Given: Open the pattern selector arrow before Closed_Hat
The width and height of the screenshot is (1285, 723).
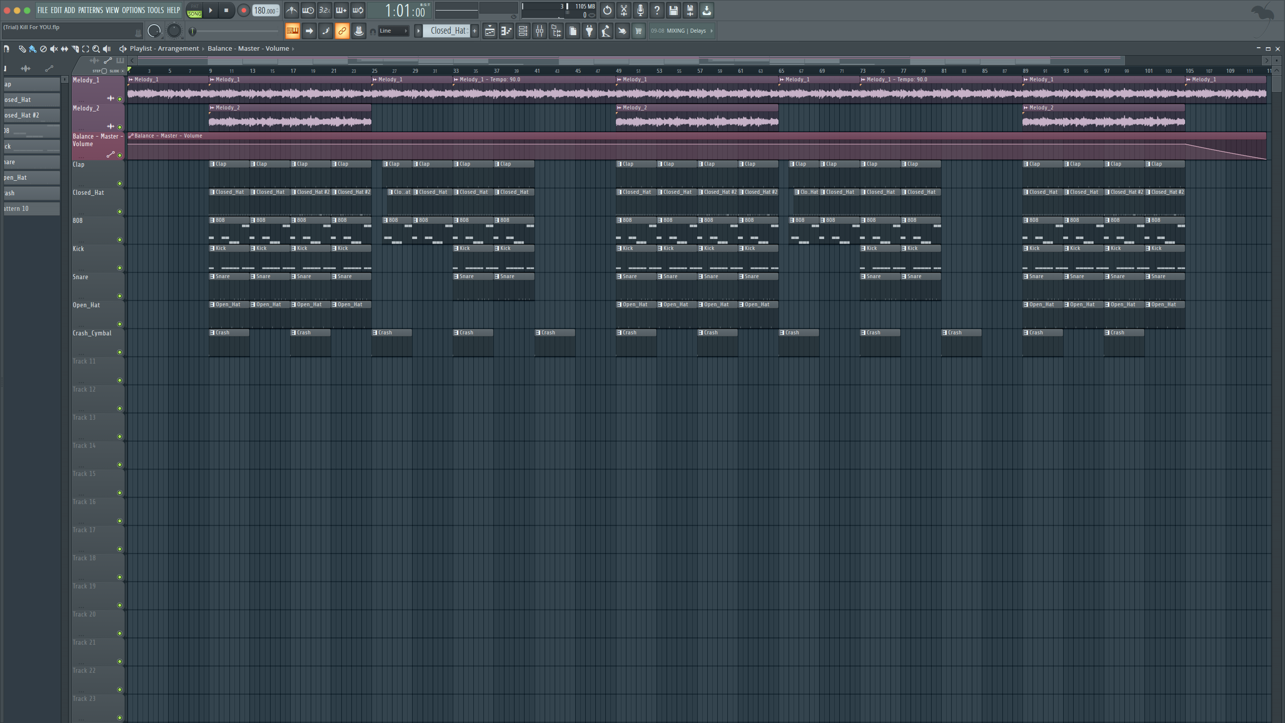Looking at the screenshot, I should pos(418,31).
